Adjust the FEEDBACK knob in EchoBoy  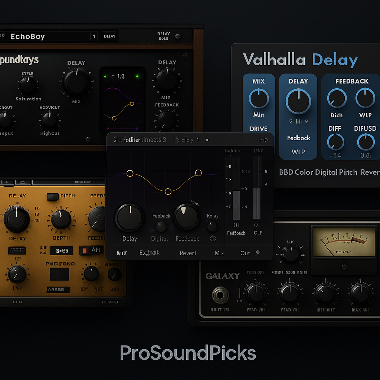click(x=167, y=121)
